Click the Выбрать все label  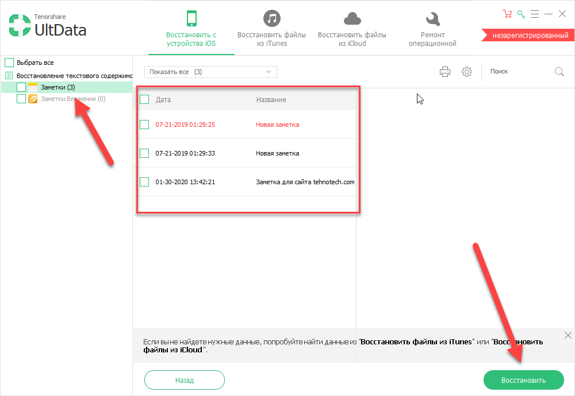35,63
